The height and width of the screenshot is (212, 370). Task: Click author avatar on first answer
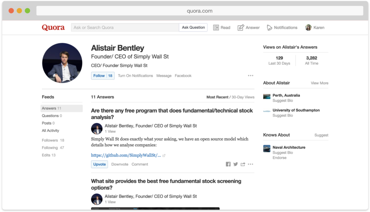point(97,129)
